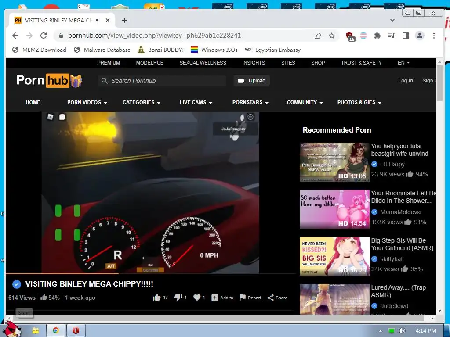The height and width of the screenshot is (337, 450).
Task: Select PREMIUM in the top bar
Action: tap(109, 63)
